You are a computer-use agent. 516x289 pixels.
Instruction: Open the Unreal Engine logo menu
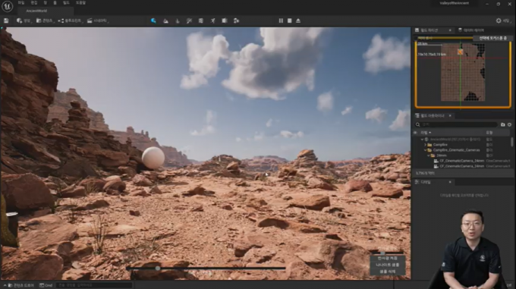[8, 6]
